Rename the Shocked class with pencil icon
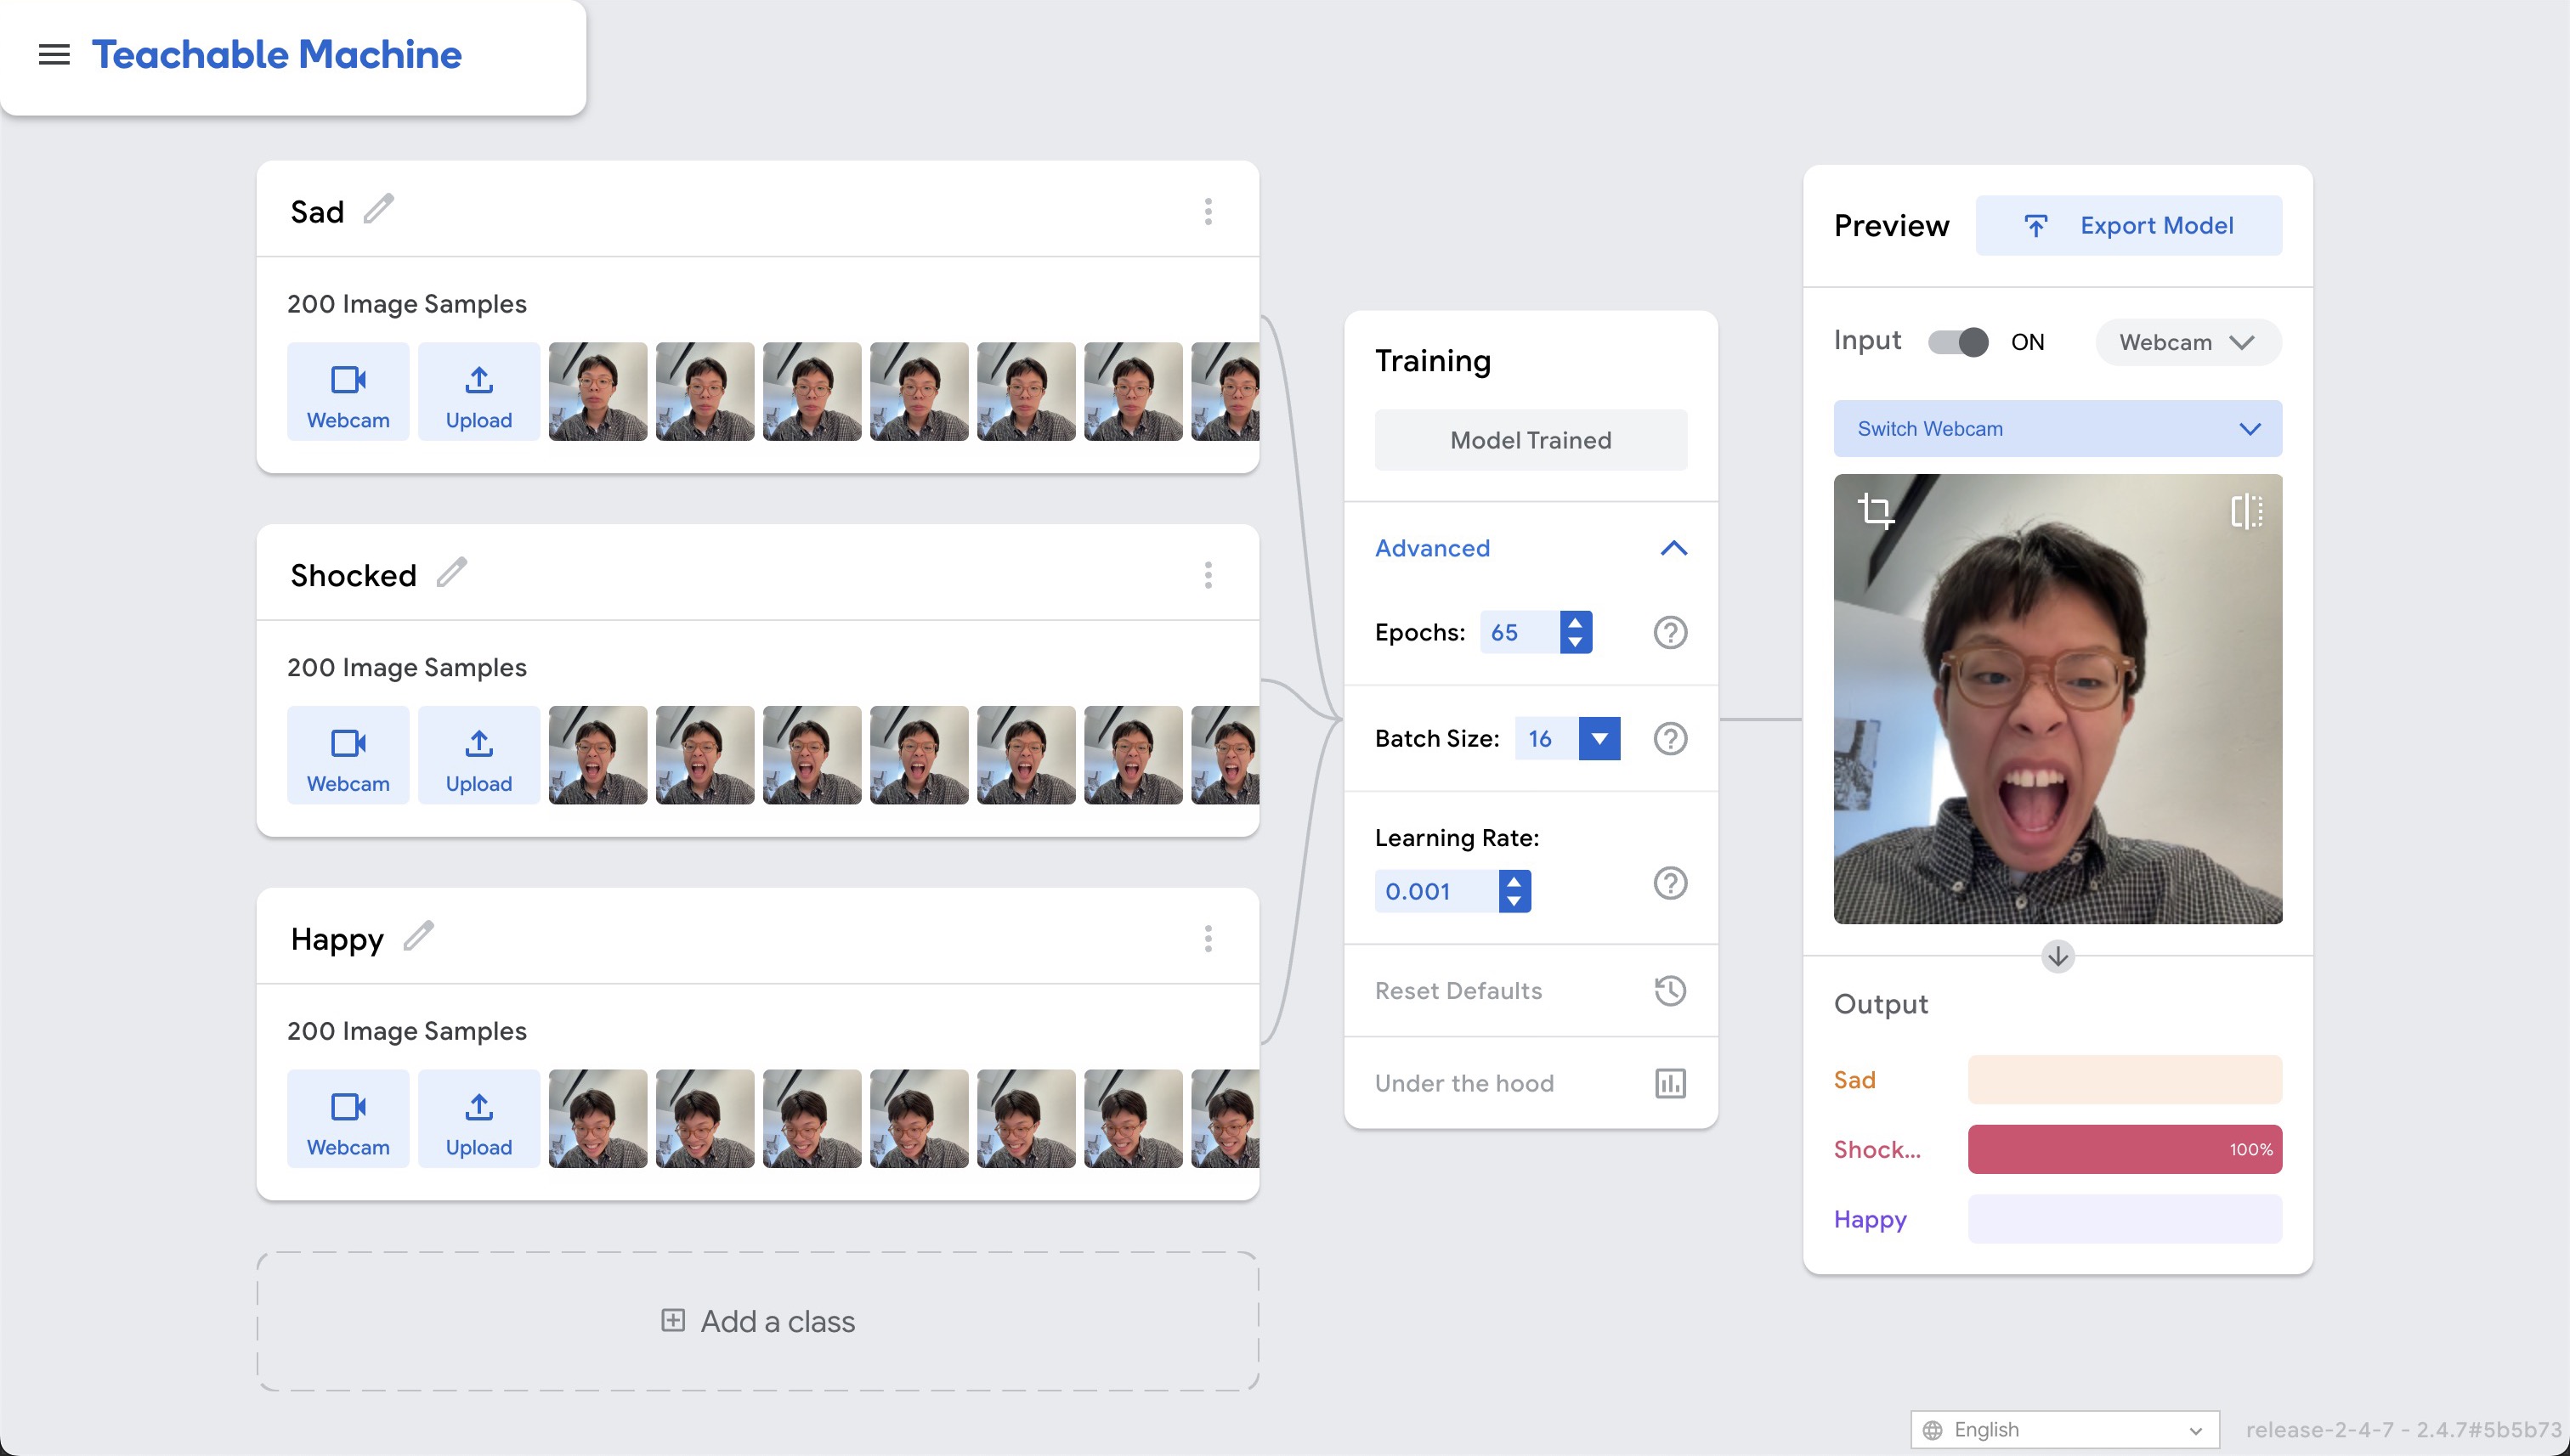Screen dimensions: 2570x1456 tap(452, 573)
